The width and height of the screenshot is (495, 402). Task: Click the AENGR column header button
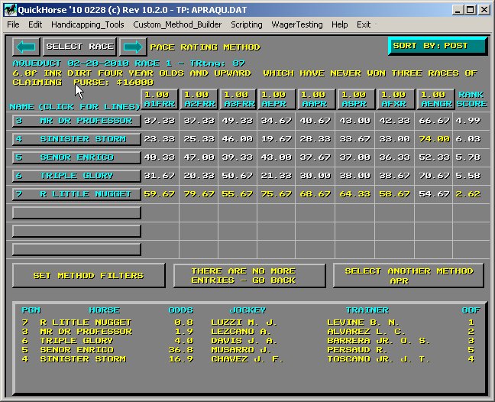pyautogui.click(x=433, y=99)
